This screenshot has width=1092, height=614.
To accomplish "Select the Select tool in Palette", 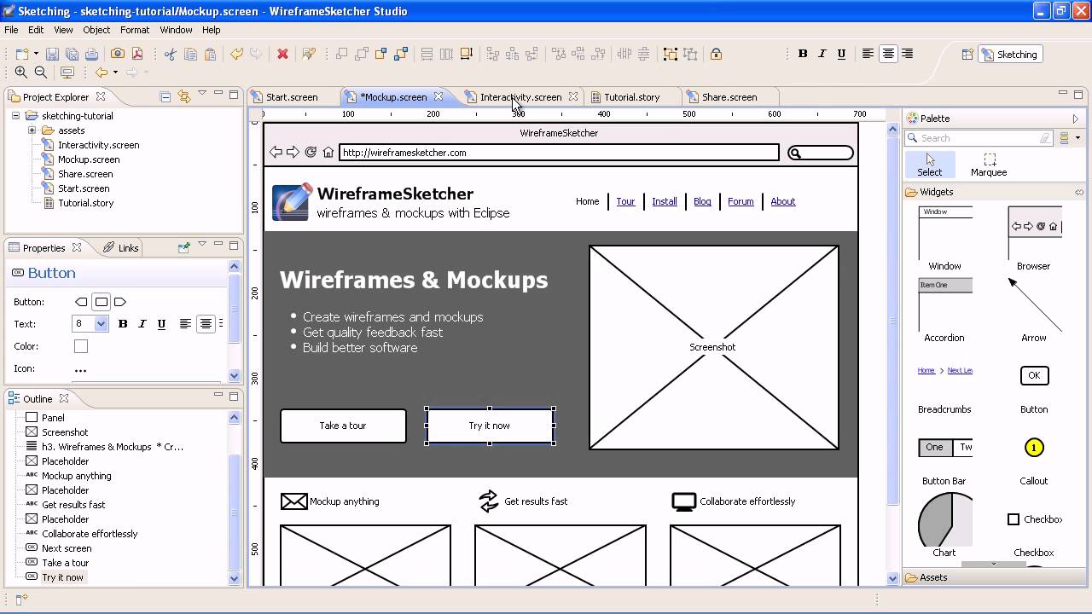I will [929, 165].
